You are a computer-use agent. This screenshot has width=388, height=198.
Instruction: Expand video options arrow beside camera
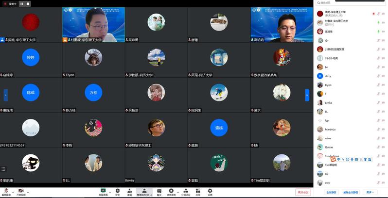pyautogui.click(x=29, y=191)
